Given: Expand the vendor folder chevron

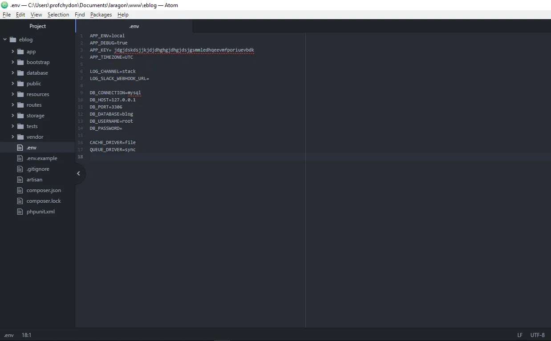Looking at the screenshot, I should 13,137.
